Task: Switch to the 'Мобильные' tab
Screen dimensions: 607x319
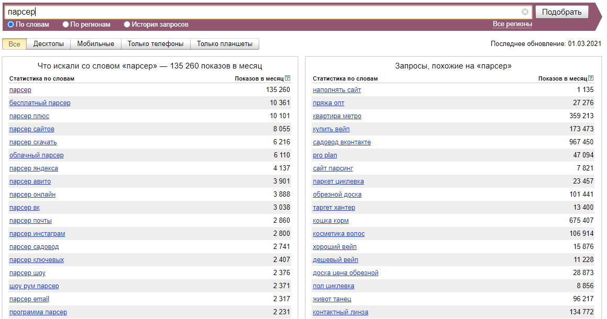Action: pyautogui.click(x=95, y=44)
